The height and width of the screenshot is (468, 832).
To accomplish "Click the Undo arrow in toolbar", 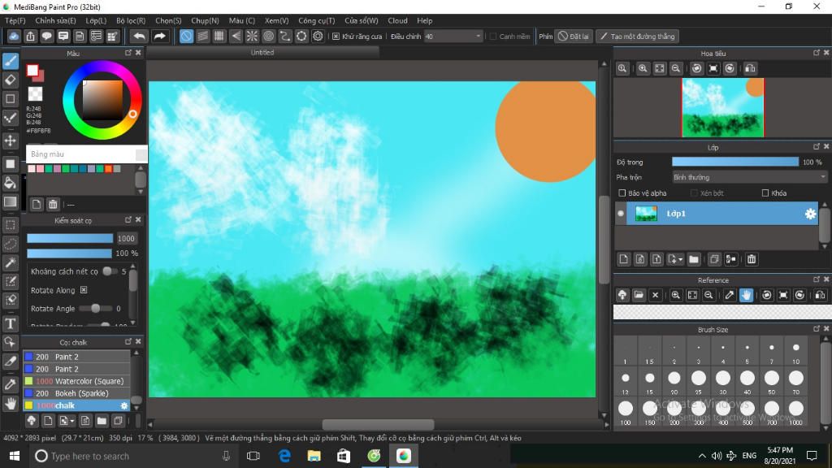I will (x=139, y=36).
